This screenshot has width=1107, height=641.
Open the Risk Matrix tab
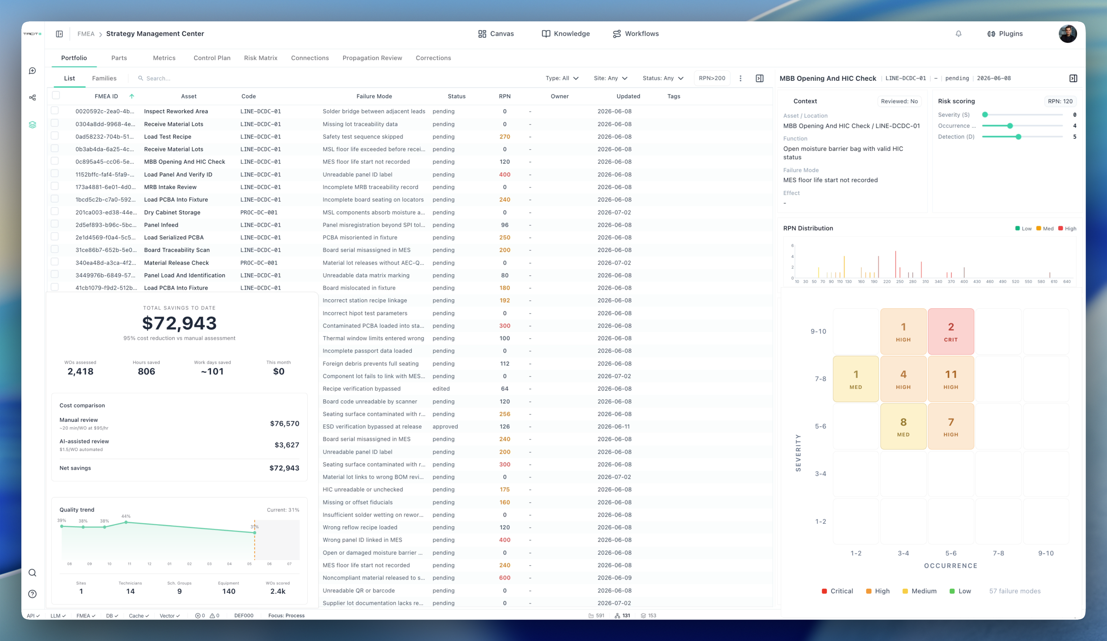(261, 58)
